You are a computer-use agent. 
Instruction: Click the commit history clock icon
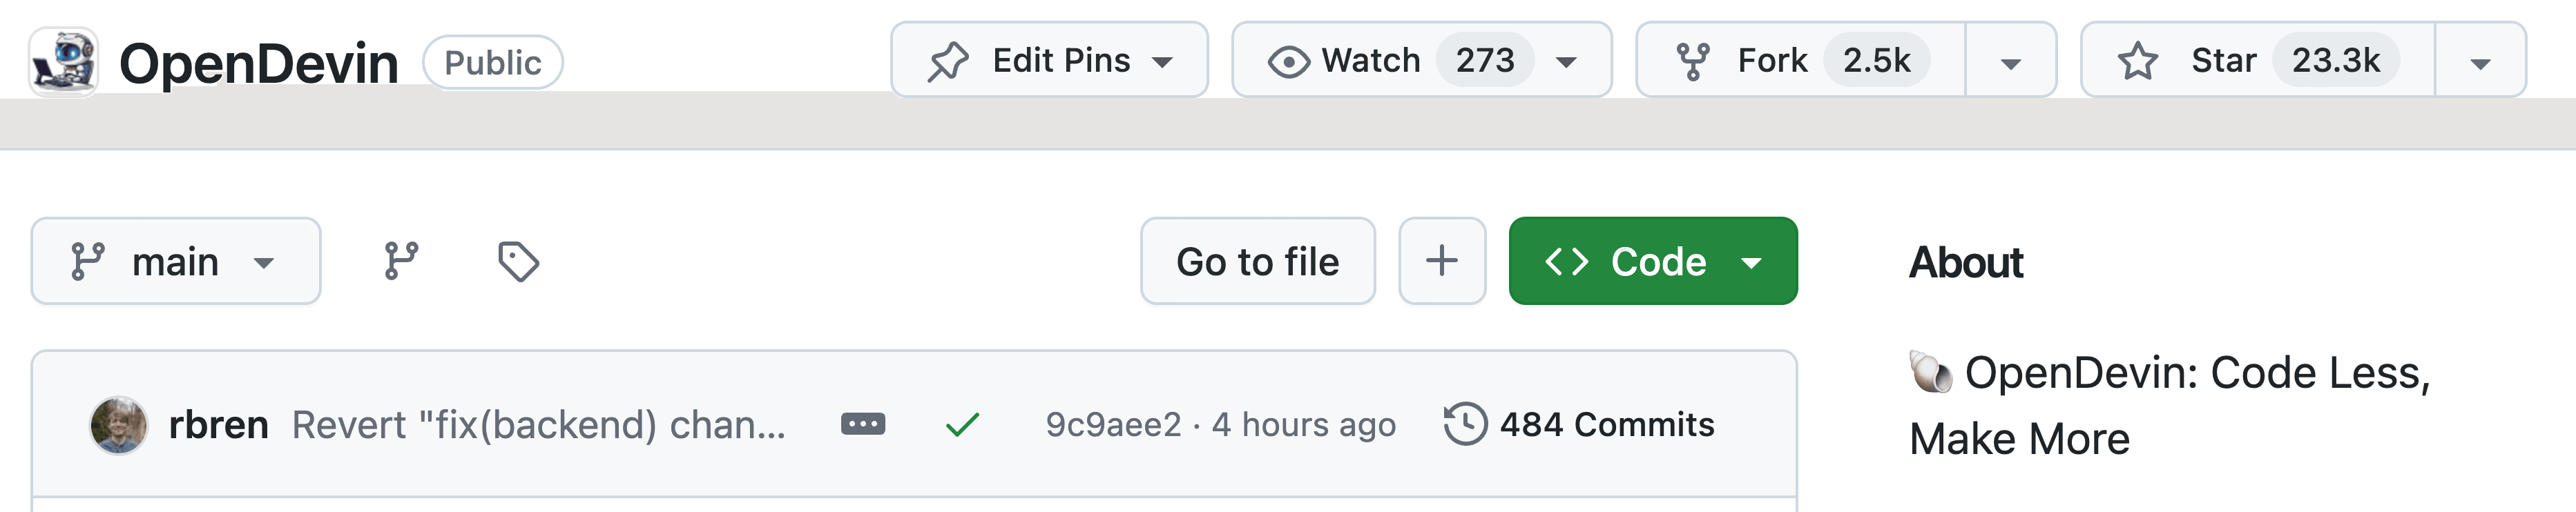tap(1465, 424)
